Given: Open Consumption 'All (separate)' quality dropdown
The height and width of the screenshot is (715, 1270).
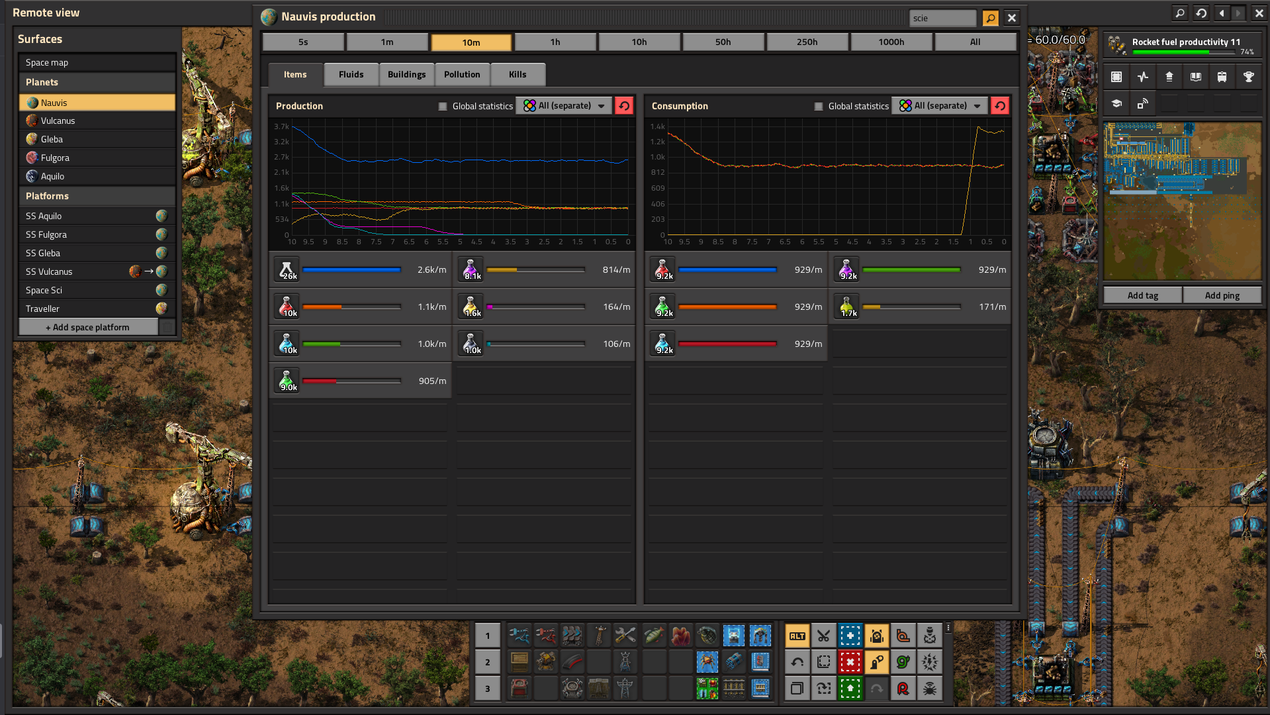Looking at the screenshot, I should point(940,106).
